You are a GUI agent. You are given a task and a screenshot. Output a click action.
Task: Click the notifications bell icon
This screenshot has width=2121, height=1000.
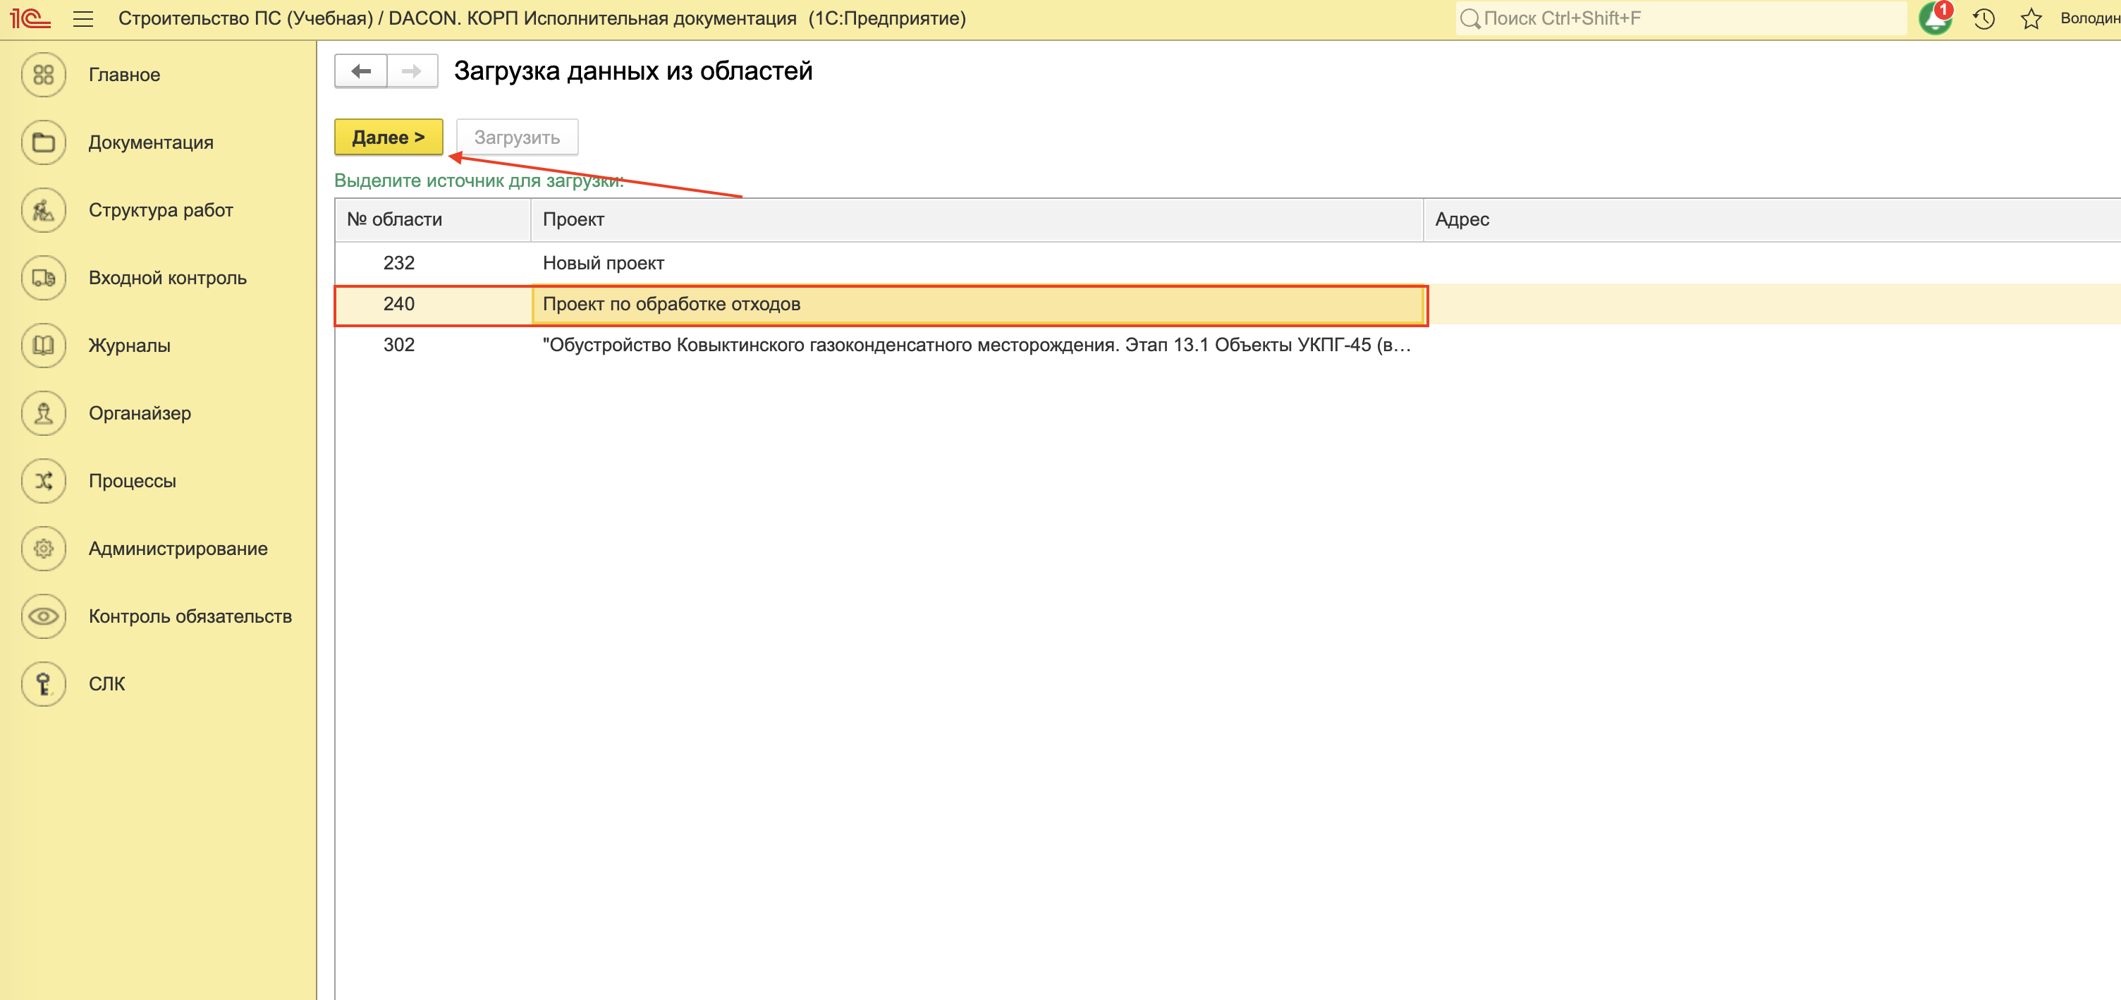point(1934,18)
